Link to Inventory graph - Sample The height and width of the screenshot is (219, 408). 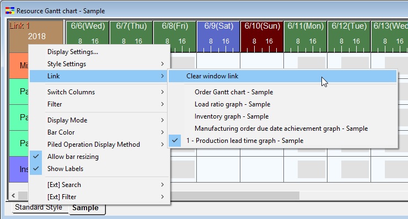[283, 116]
